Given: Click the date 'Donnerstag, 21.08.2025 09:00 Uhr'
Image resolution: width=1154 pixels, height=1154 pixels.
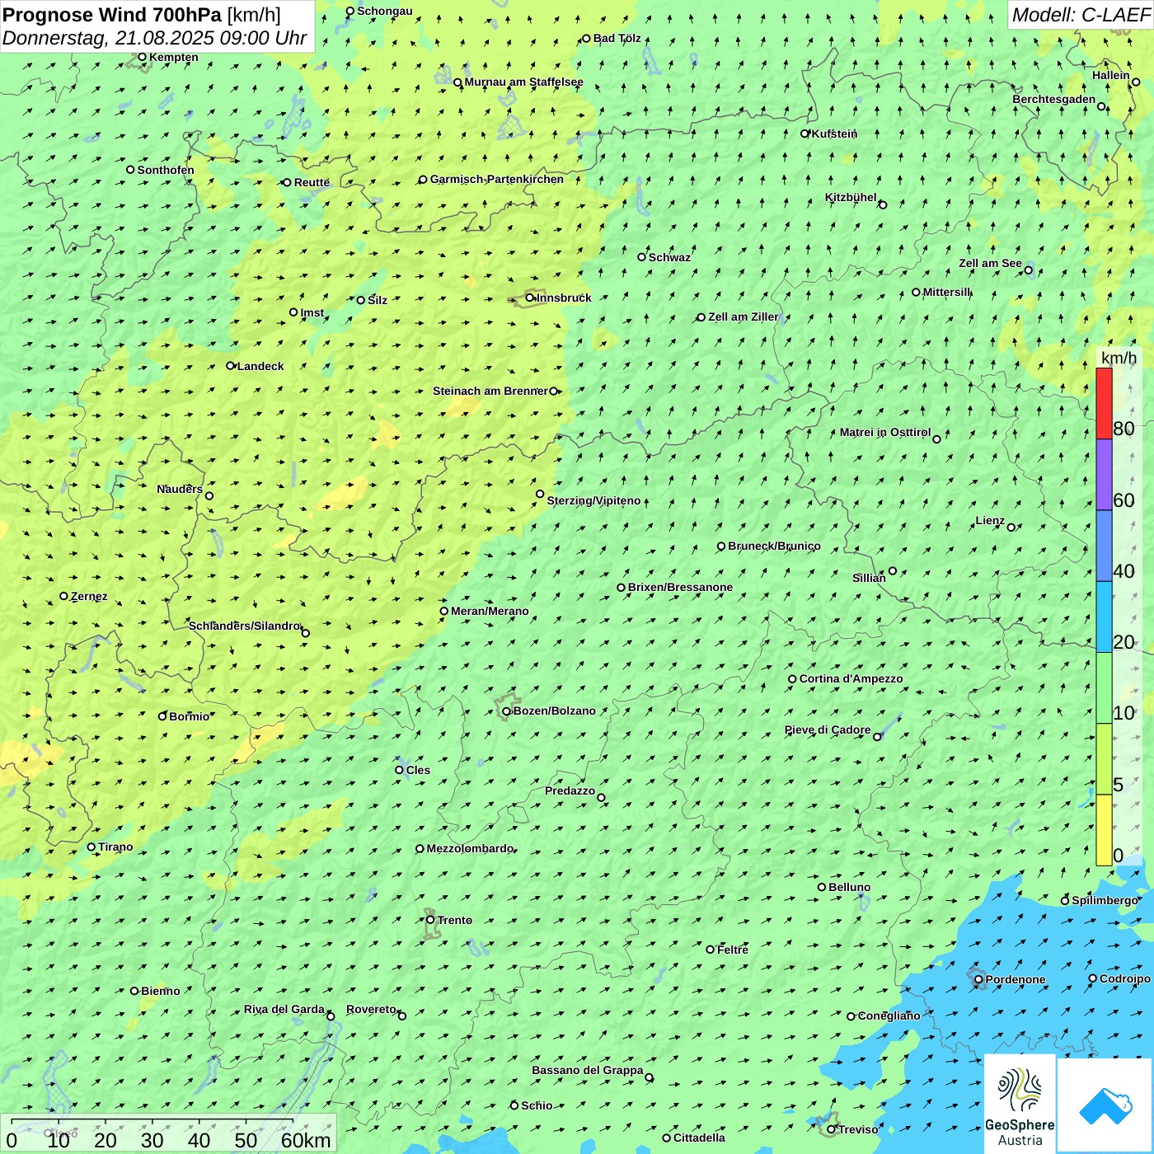Looking at the screenshot, I should coord(155,38).
